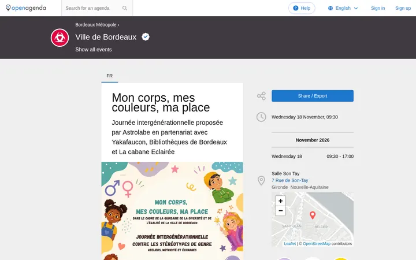Click the '09:30 - 17:00' time range
Viewport: 416px width, 260px height.
[x=340, y=157]
